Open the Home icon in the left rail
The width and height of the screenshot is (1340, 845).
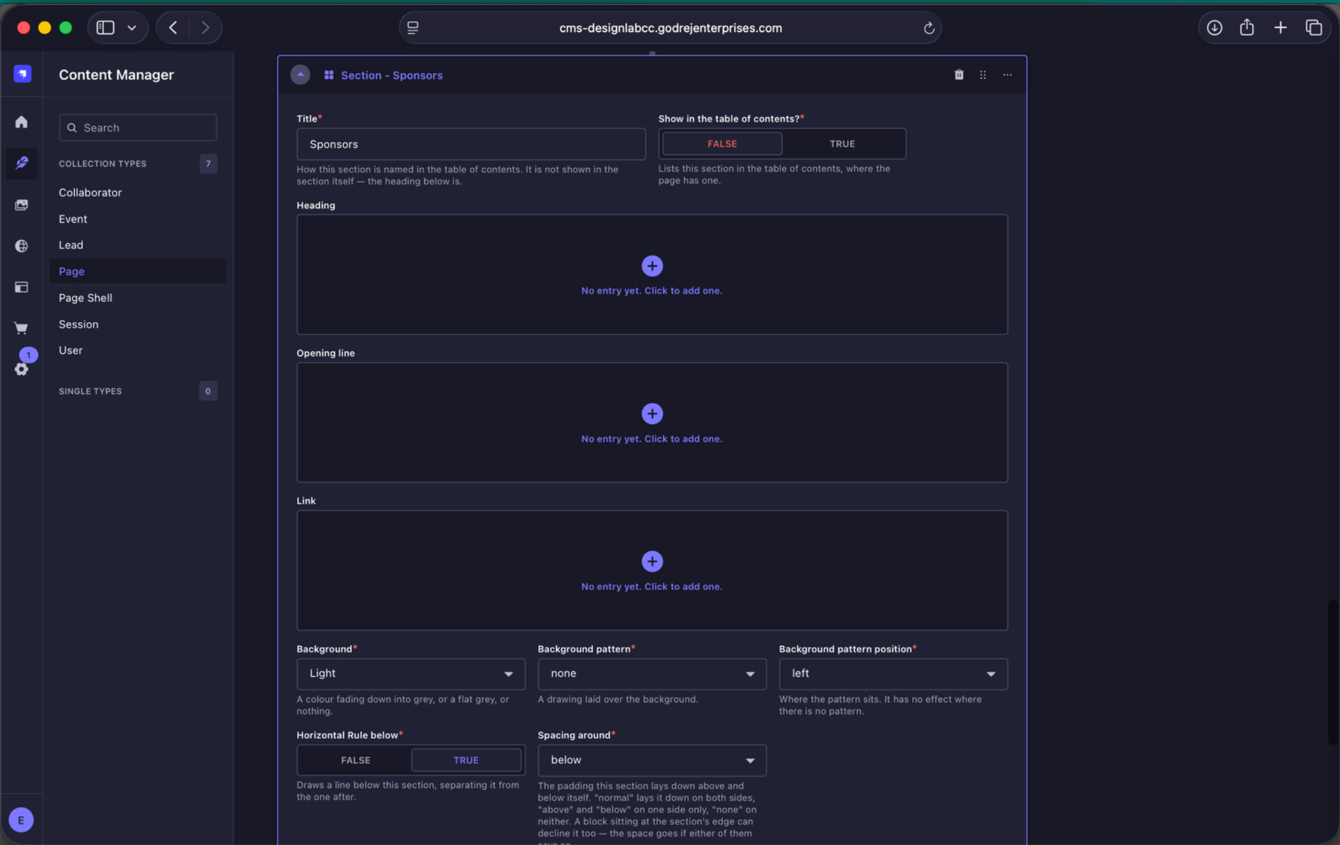22,122
